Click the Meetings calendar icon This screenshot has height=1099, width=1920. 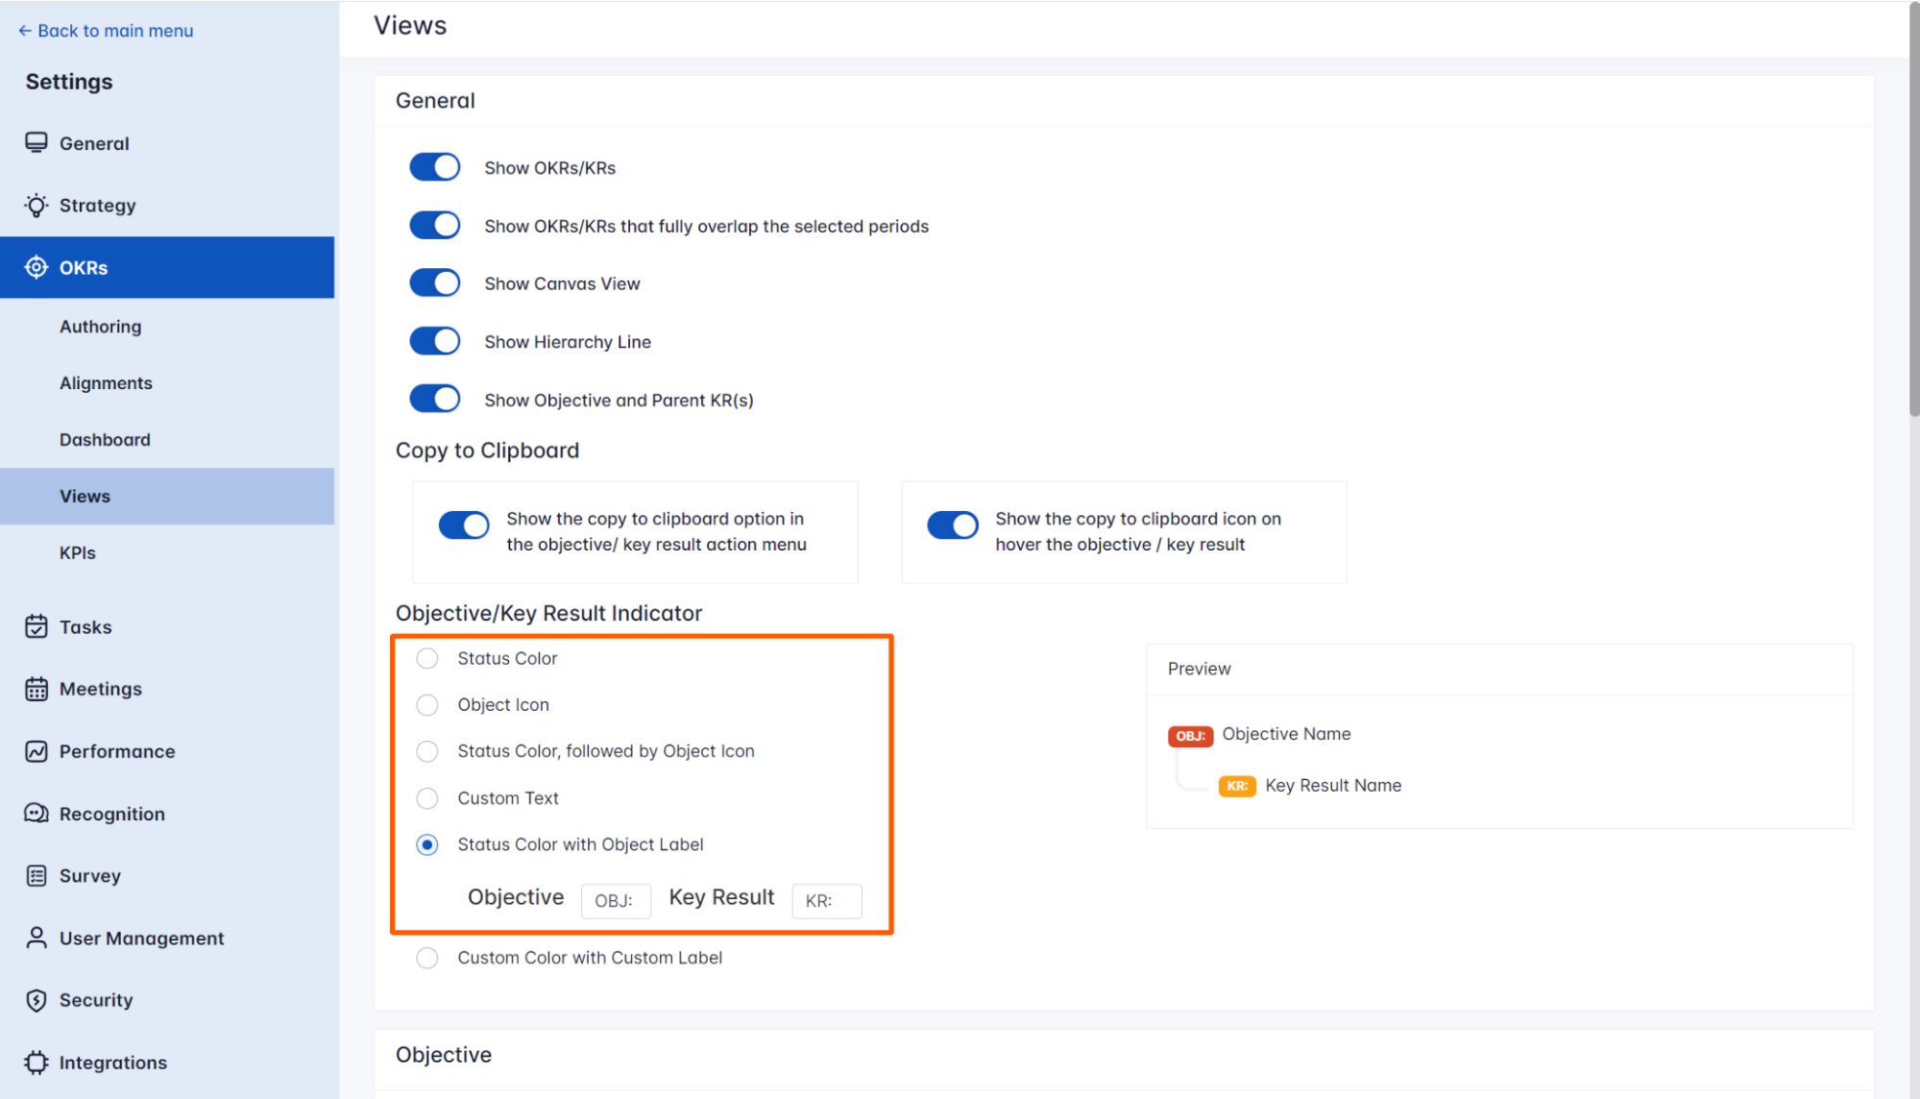36,689
